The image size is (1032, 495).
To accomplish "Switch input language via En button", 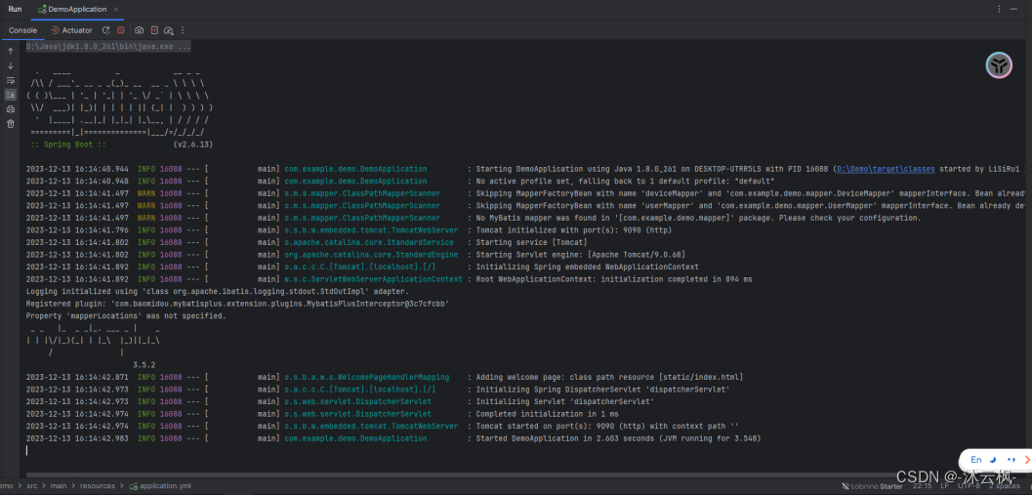I will pyautogui.click(x=976, y=460).
